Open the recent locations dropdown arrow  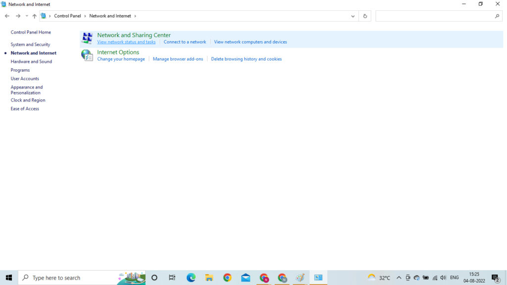[27, 16]
